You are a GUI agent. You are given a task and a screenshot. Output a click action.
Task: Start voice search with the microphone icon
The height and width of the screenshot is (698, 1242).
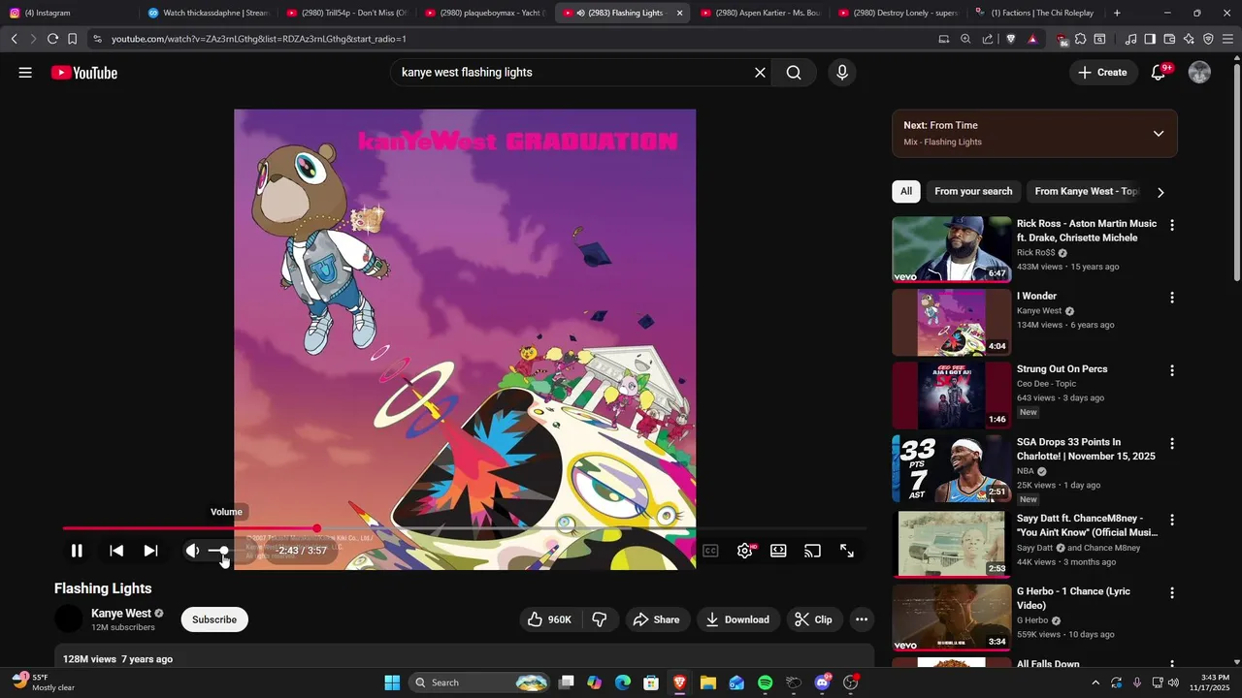(x=841, y=73)
